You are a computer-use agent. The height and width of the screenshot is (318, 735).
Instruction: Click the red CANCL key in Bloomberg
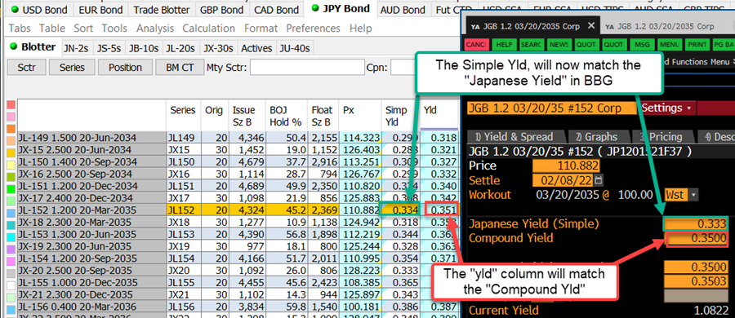point(477,45)
